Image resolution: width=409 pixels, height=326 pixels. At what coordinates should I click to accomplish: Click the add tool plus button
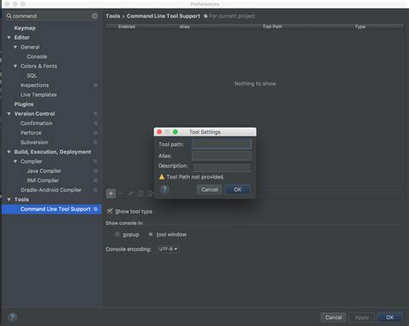[110, 193]
